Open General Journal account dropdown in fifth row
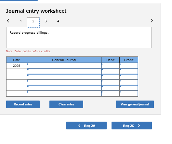The height and width of the screenshot is (144, 172). (64, 88)
